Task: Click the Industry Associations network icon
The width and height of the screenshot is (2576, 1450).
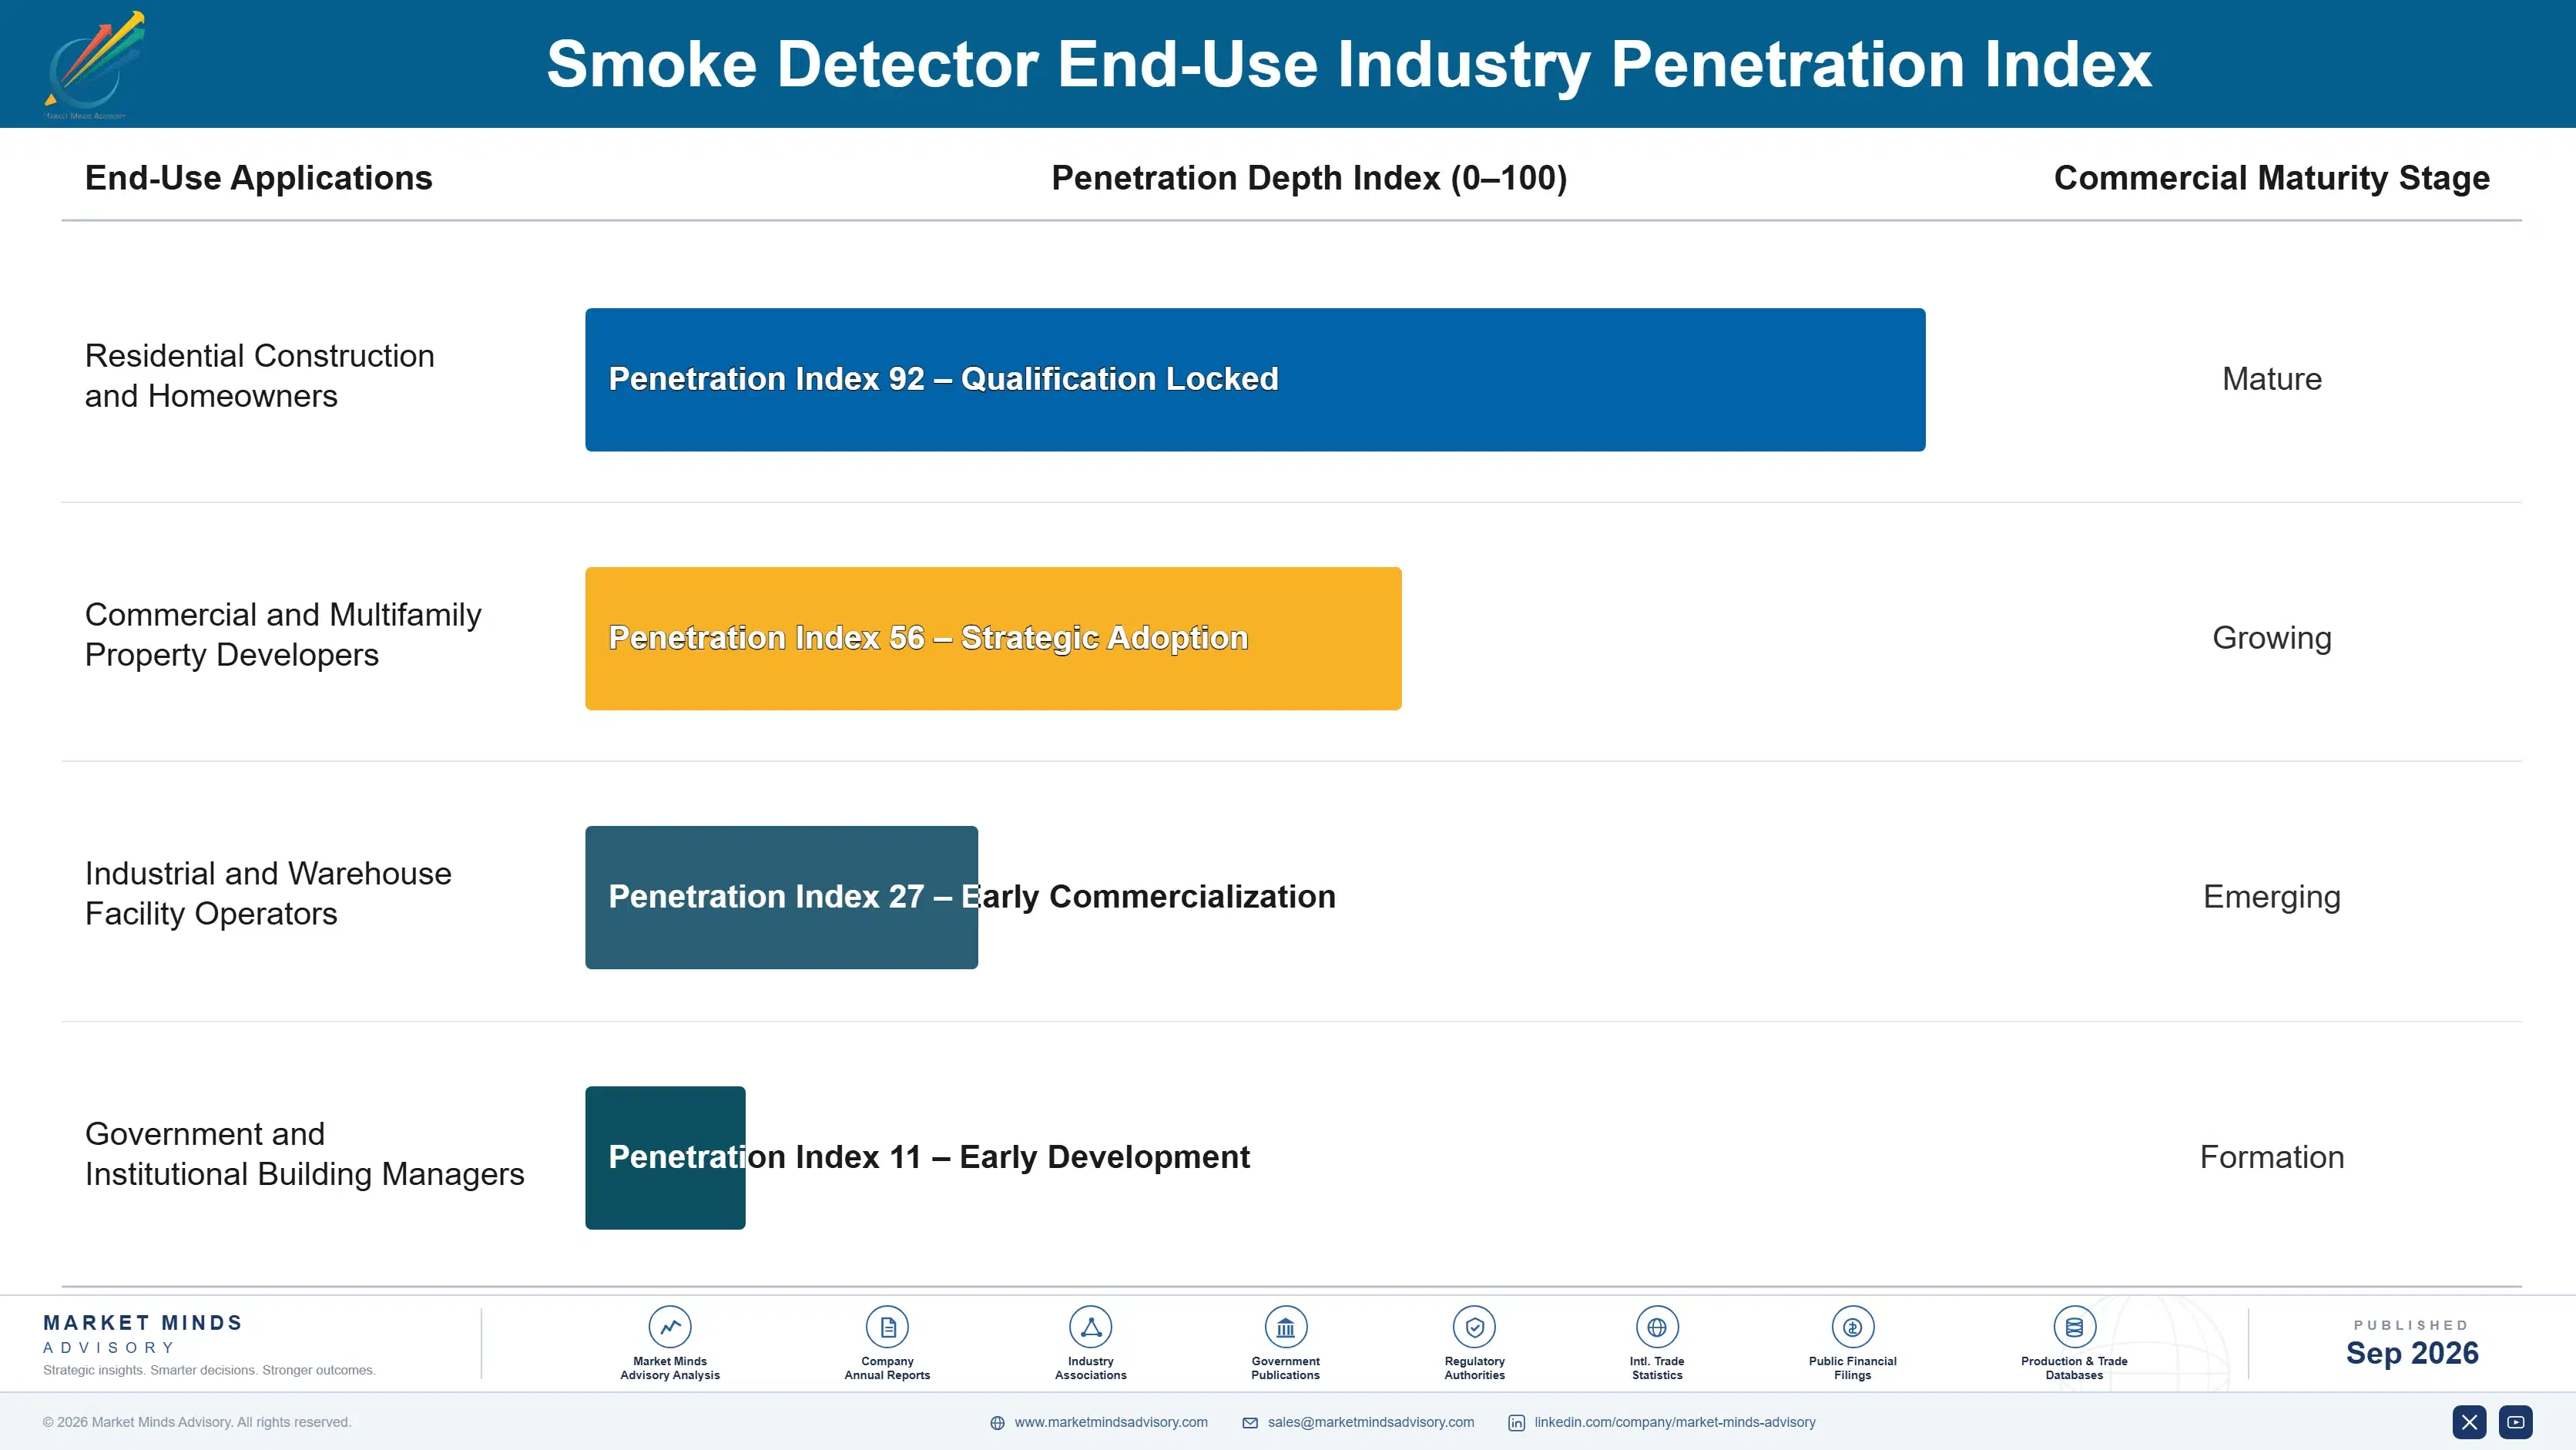Action: [1091, 1327]
